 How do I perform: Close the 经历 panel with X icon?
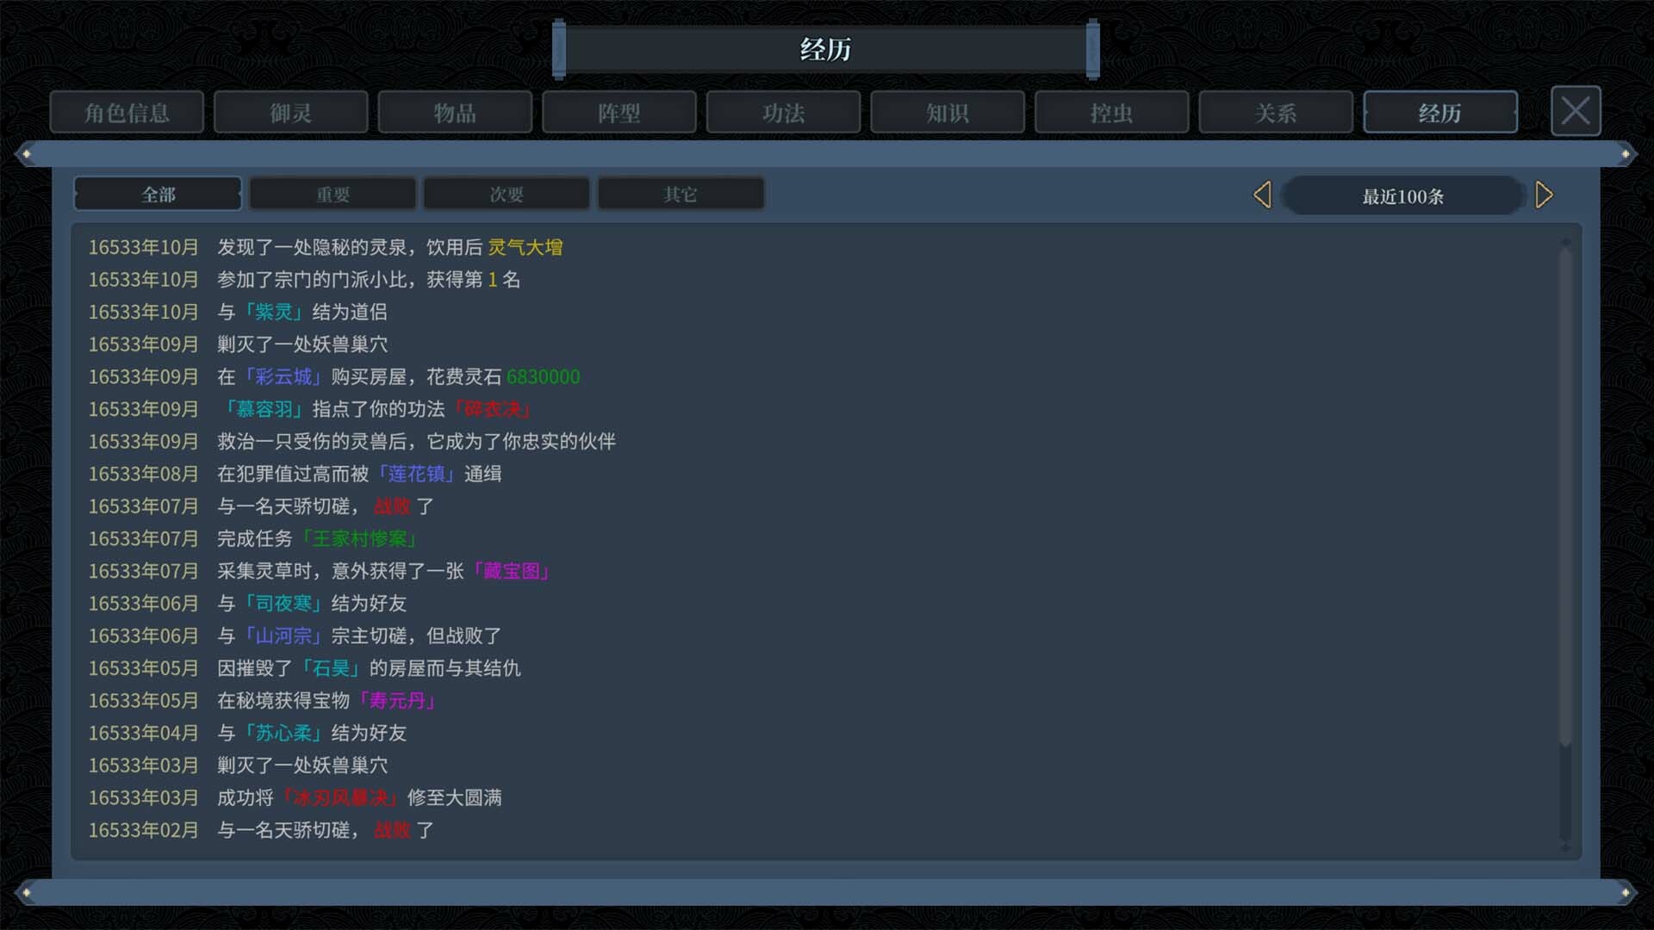tap(1576, 111)
